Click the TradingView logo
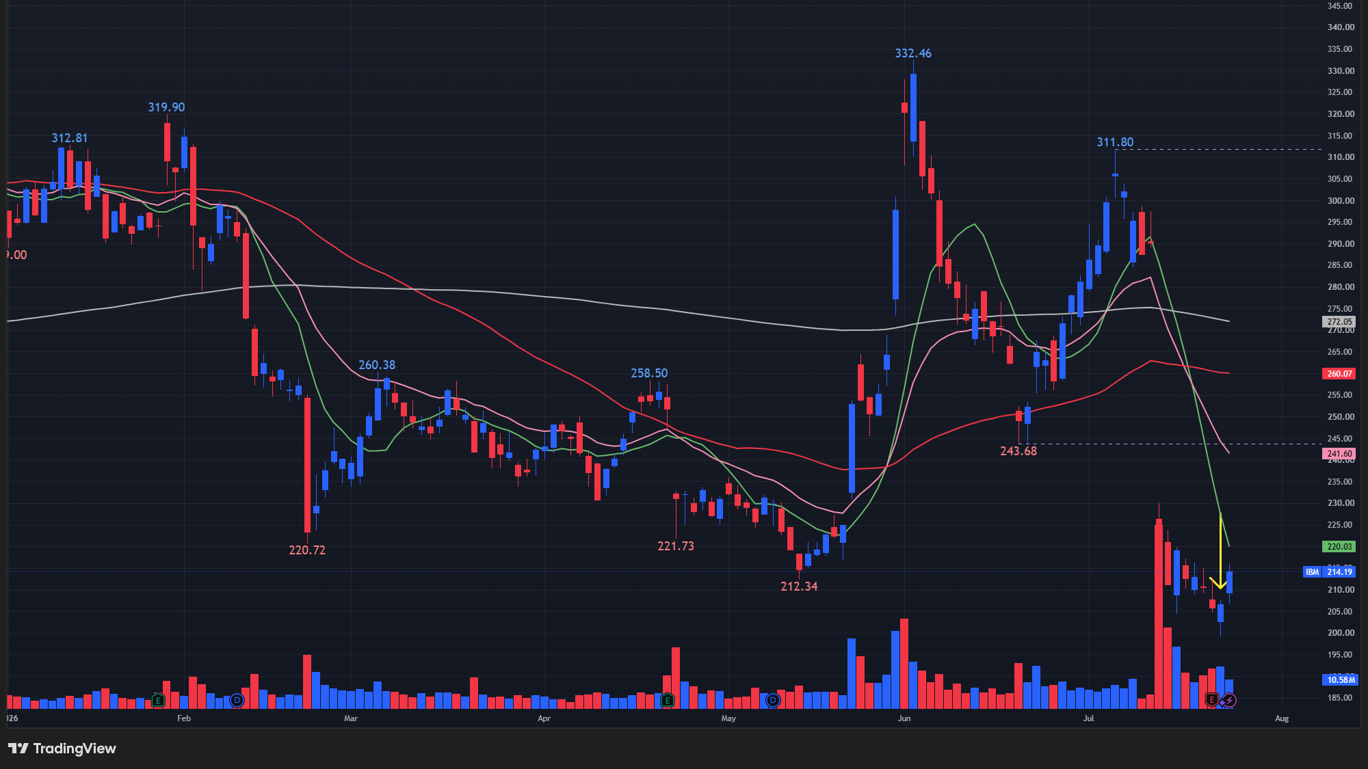 coord(62,748)
